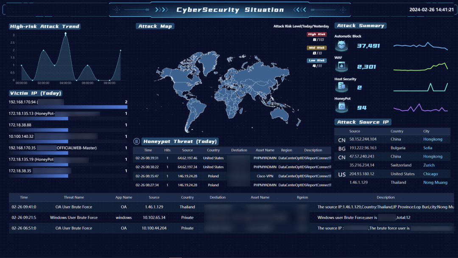Image resolution: width=458 pixels, height=258 pixels.
Task: Open the Honeypot Threat list menu icon
Action: tap(137, 141)
